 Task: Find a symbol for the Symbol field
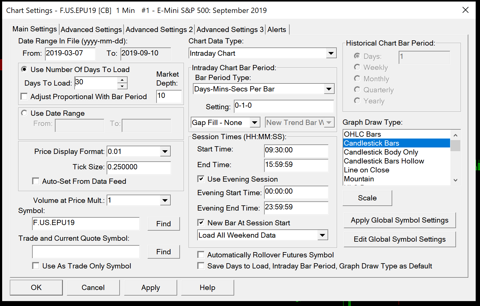pos(164,224)
